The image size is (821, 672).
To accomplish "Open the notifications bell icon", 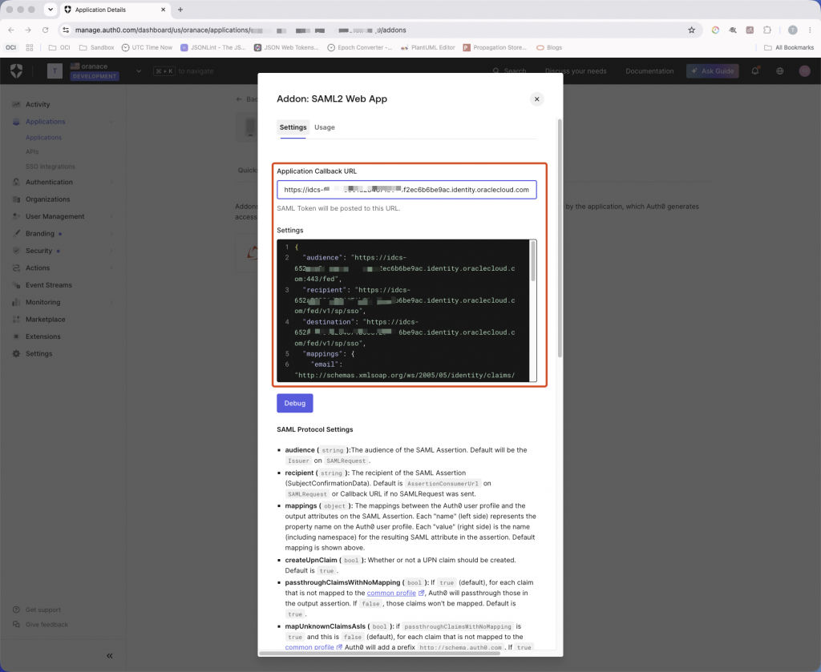I will click(x=755, y=71).
